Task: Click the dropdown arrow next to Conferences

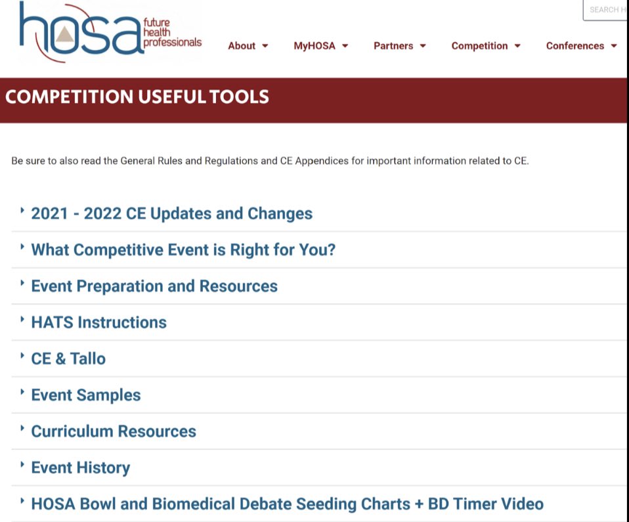Action: click(x=613, y=46)
